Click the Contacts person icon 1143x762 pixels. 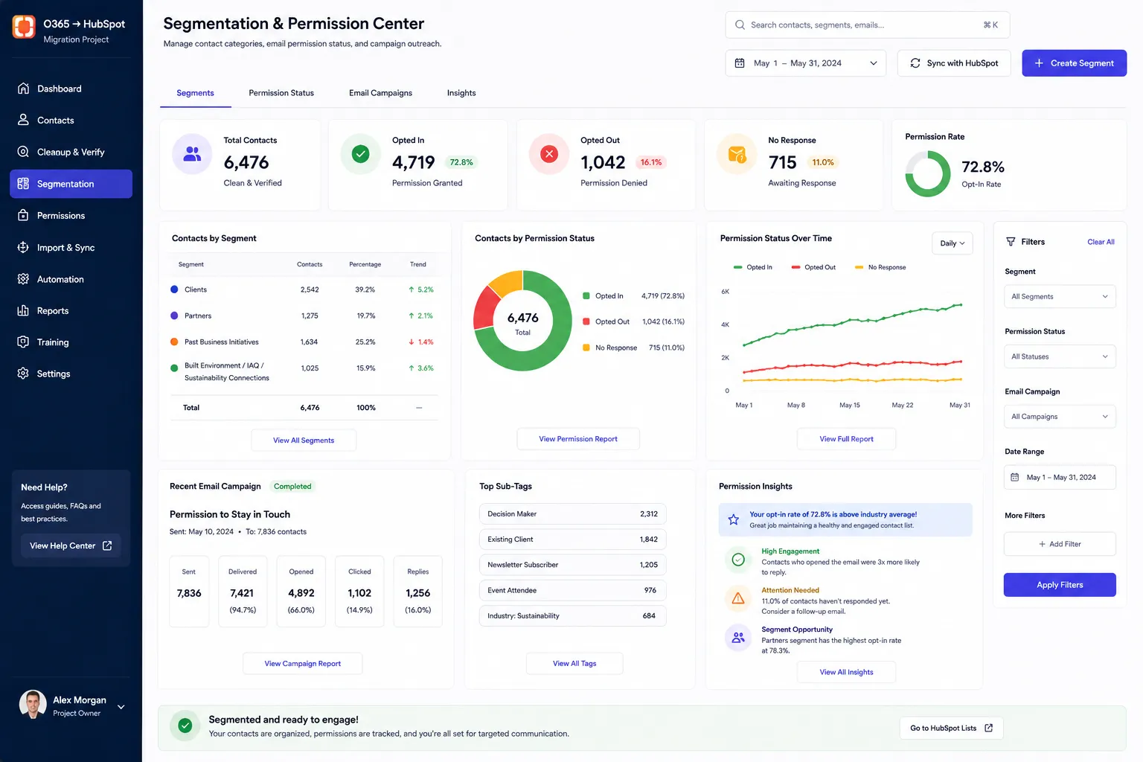(x=23, y=120)
